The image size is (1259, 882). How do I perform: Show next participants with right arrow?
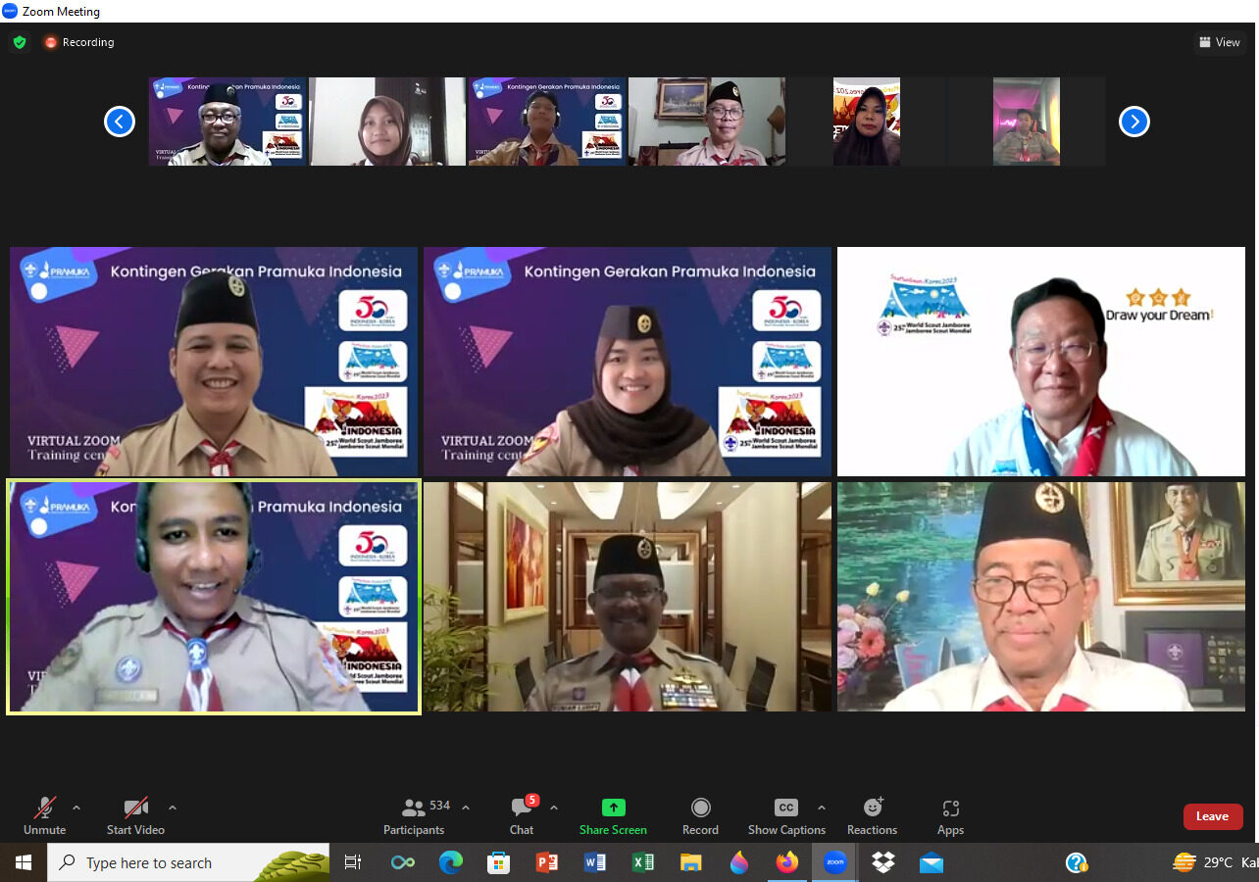1134,122
